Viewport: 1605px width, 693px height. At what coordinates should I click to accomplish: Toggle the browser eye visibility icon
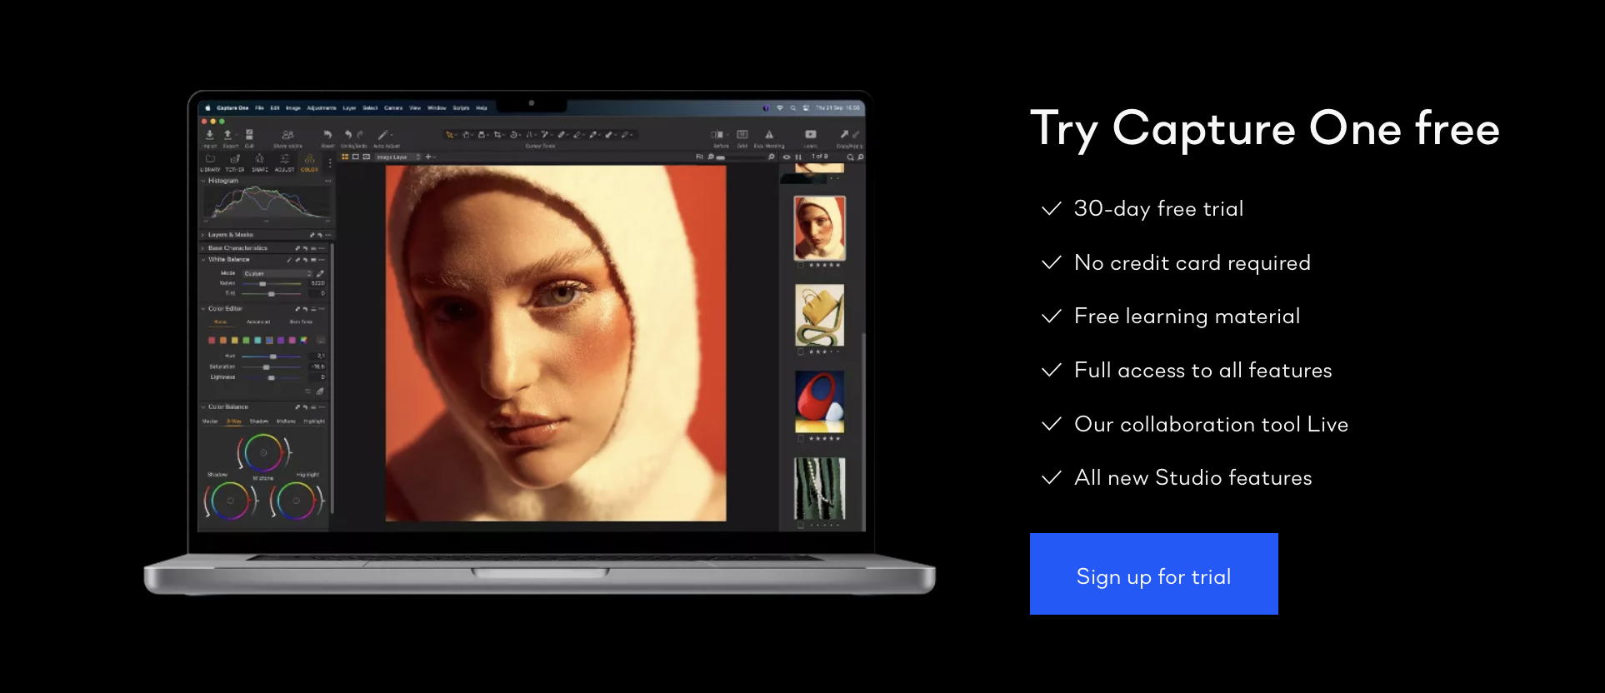[x=787, y=157]
